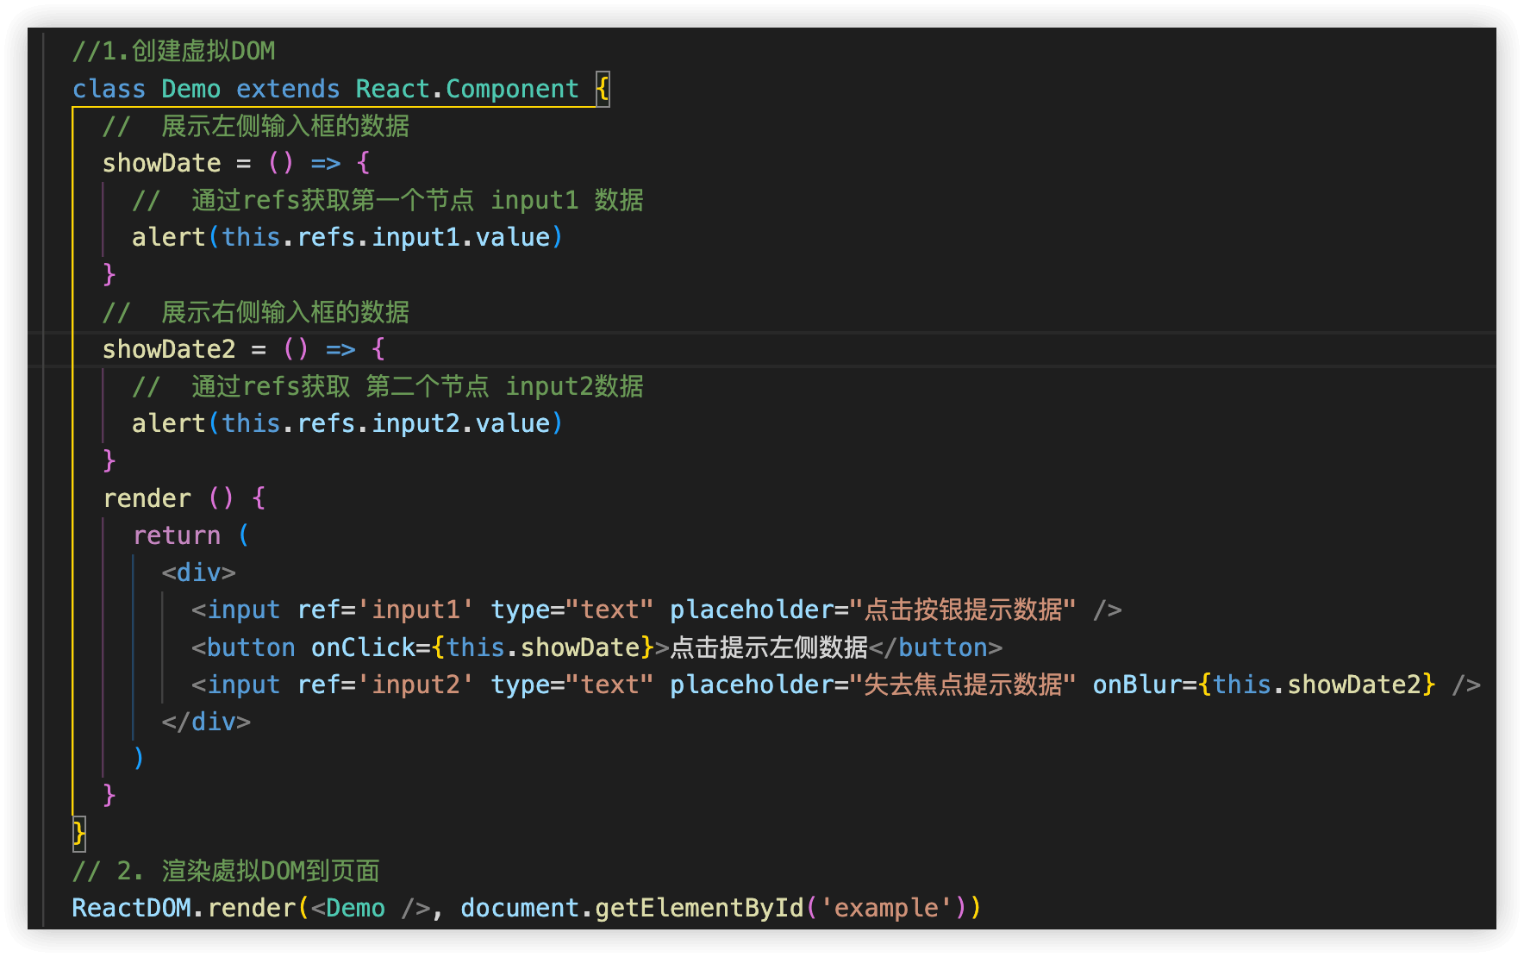The image size is (1524, 957).
Task: Click the closing '</div>' tag
Action: click(206, 722)
